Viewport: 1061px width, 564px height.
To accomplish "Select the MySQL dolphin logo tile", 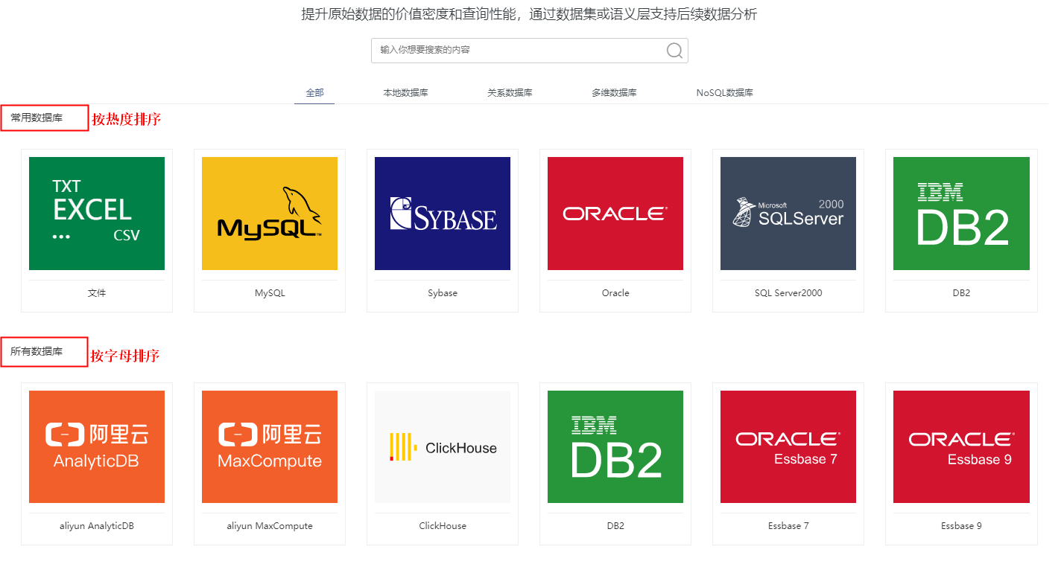I will [x=270, y=214].
